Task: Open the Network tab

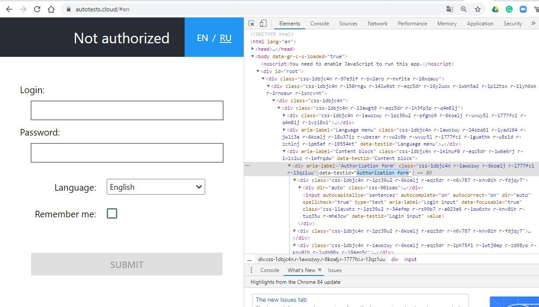Action: click(x=378, y=24)
